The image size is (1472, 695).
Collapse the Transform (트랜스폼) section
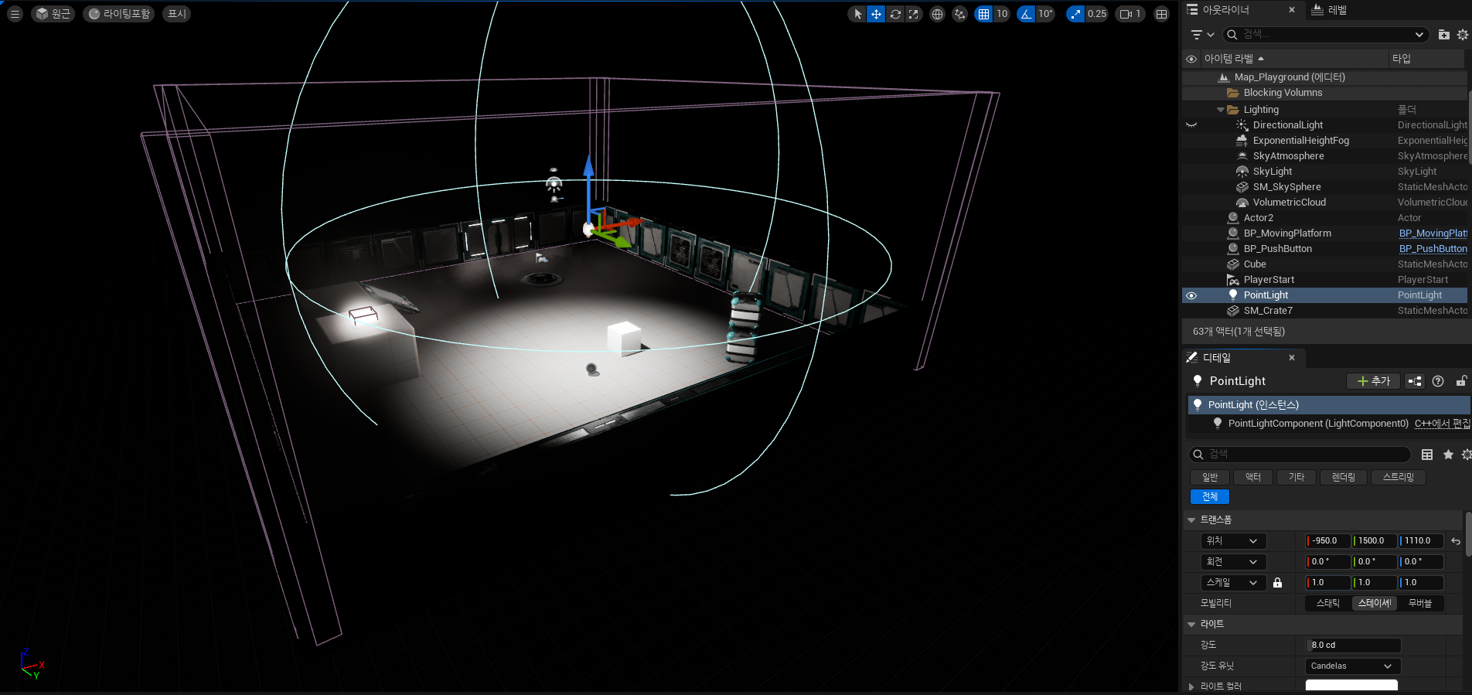(1191, 520)
